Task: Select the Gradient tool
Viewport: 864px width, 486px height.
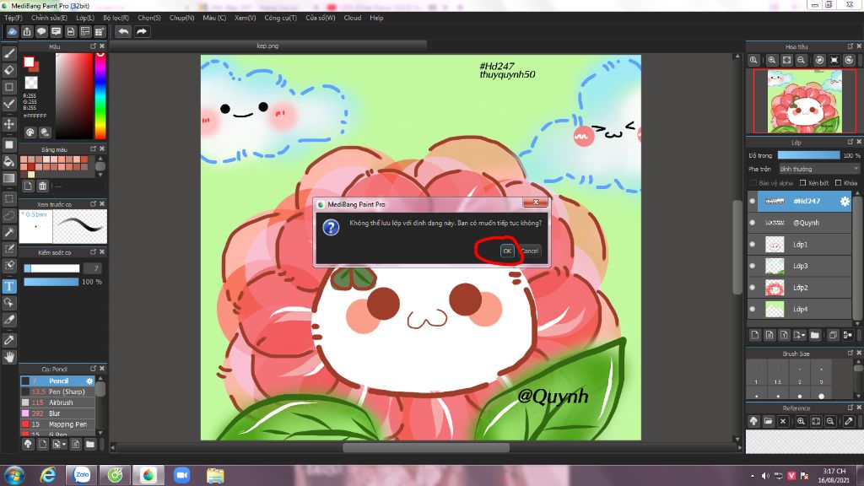Action: pos(8,178)
